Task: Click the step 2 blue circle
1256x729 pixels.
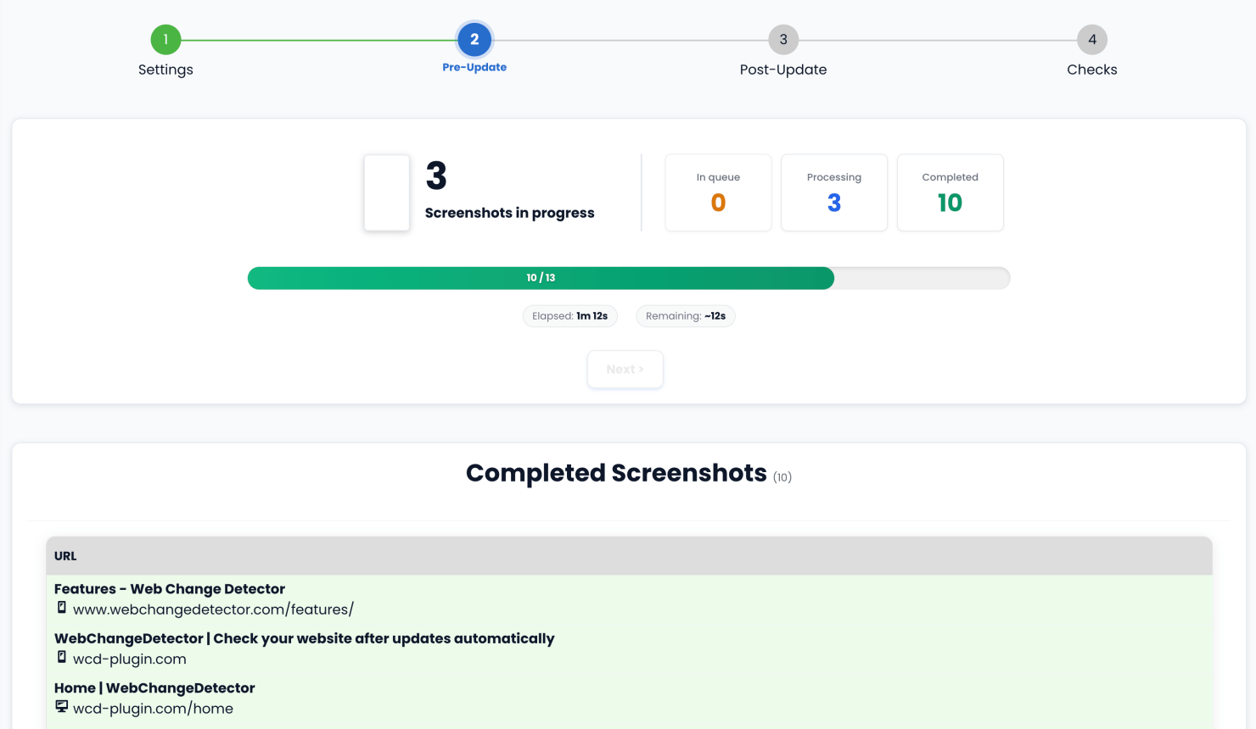Action: (474, 39)
